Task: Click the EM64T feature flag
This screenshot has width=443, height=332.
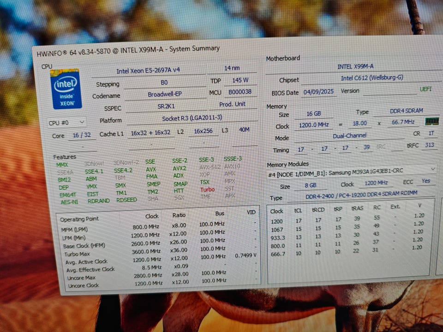Action: pyautogui.click(x=68, y=195)
